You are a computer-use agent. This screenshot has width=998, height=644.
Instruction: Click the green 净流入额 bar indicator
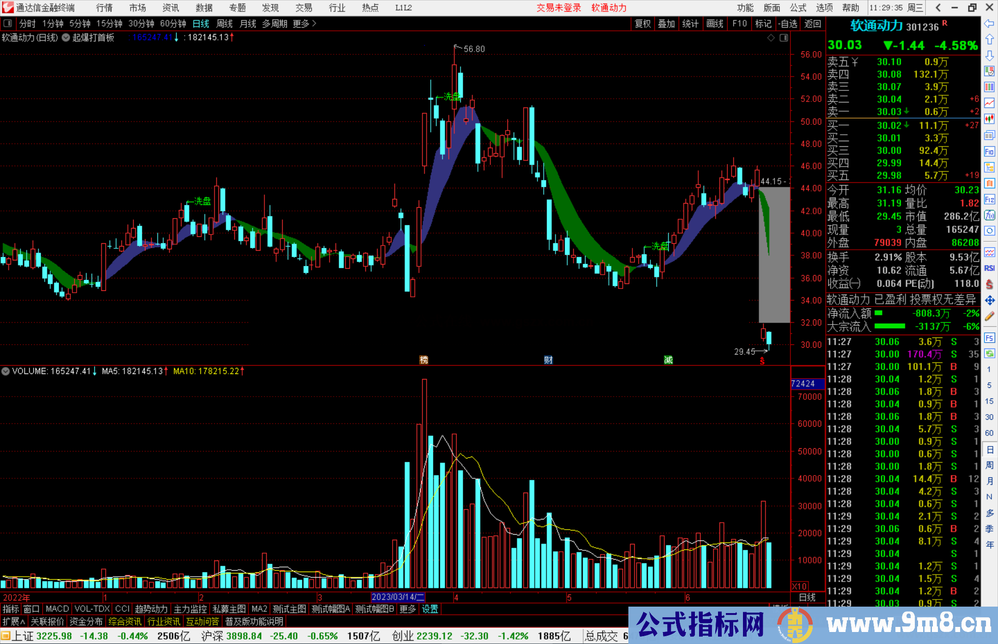point(878,313)
